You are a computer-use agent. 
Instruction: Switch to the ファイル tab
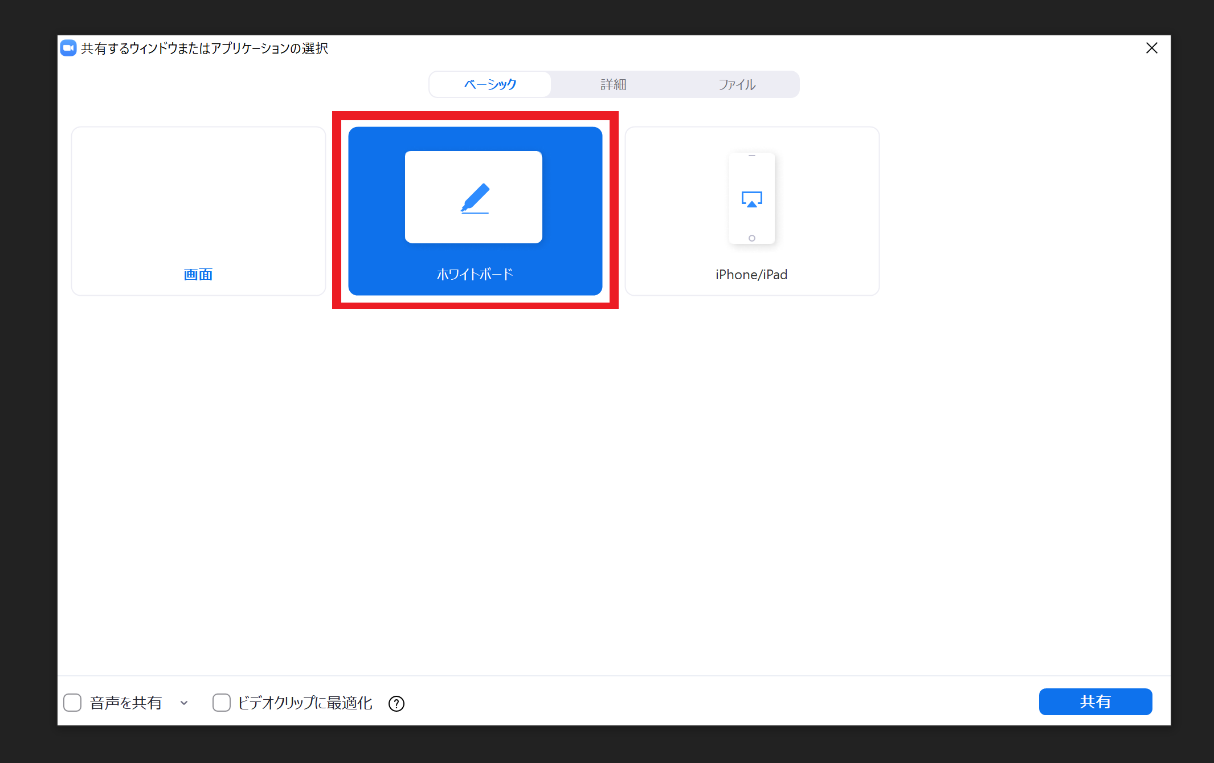click(x=736, y=84)
